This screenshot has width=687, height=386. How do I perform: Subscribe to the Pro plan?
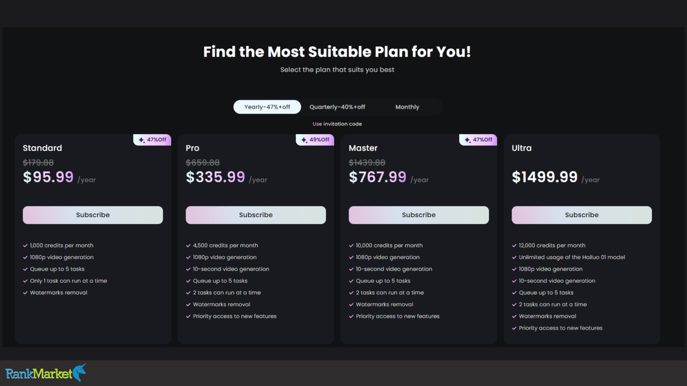[x=255, y=215]
